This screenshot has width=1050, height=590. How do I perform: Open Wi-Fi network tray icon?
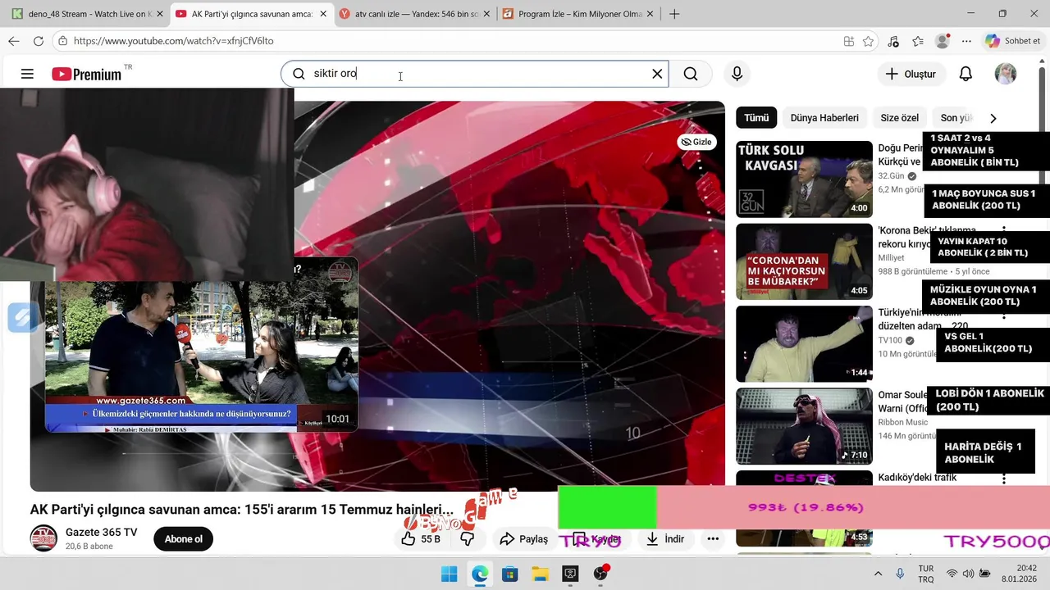952,574
